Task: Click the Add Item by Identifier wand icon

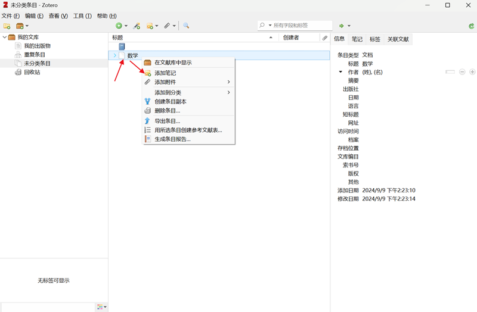Action: click(x=137, y=26)
